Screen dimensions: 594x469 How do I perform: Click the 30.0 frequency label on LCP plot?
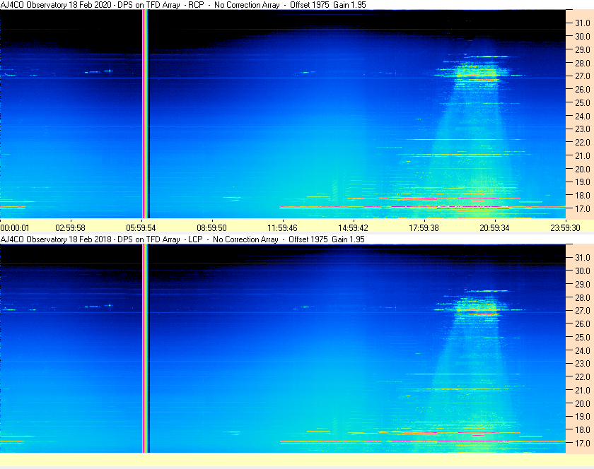(x=583, y=271)
